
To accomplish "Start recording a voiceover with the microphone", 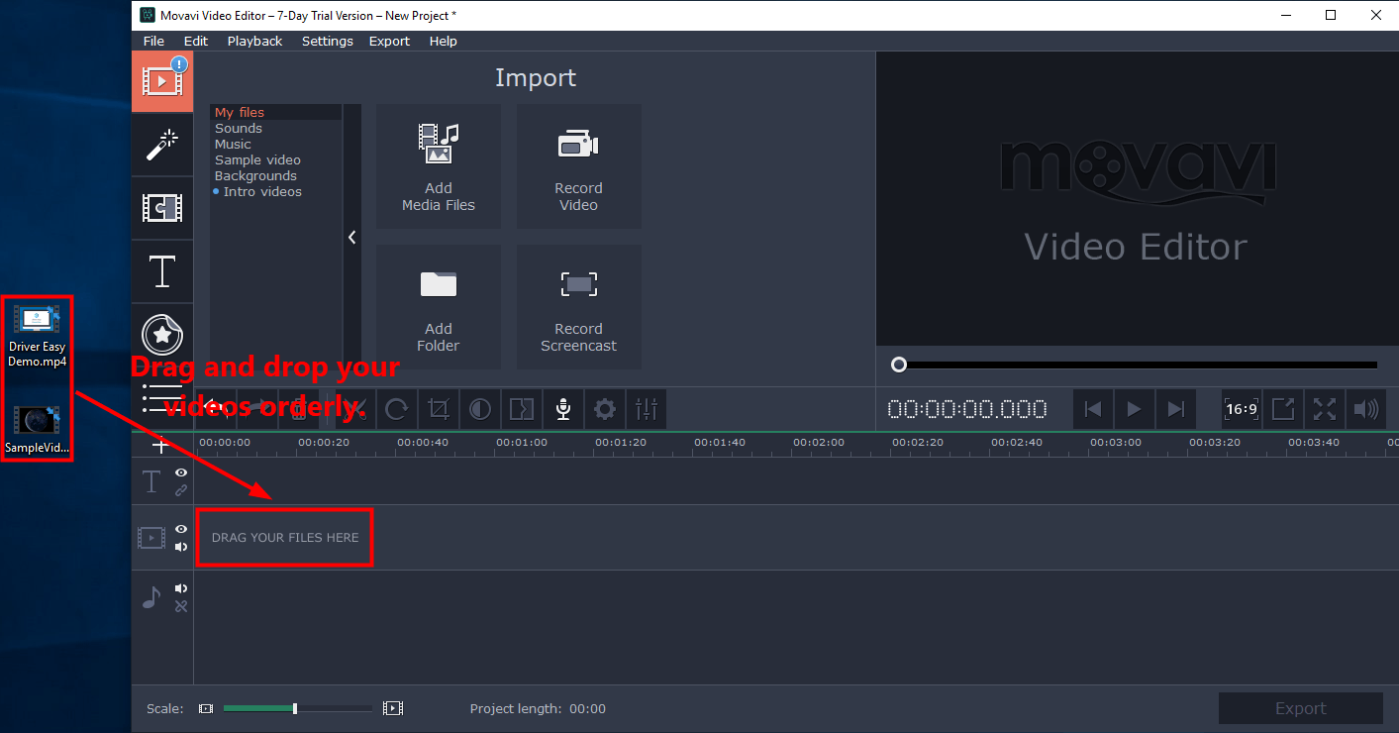I will tap(563, 409).
